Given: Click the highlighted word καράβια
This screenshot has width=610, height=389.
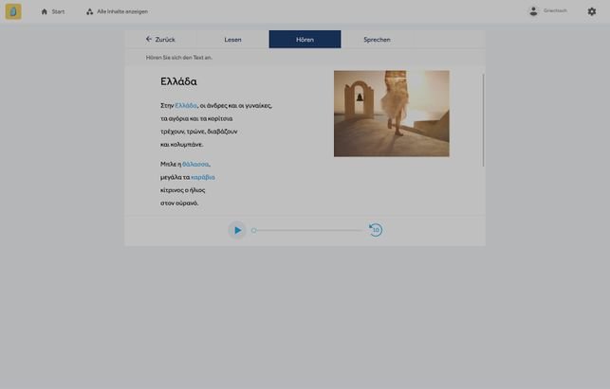Looking at the screenshot, I should pyautogui.click(x=203, y=177).
